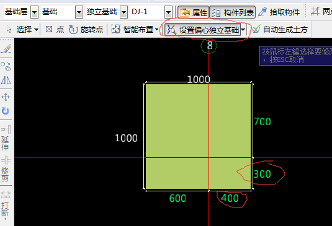Activate the 设置偏心独立基础 tool
The width and height of the screenshot is (332, 226).
point(203,30)
